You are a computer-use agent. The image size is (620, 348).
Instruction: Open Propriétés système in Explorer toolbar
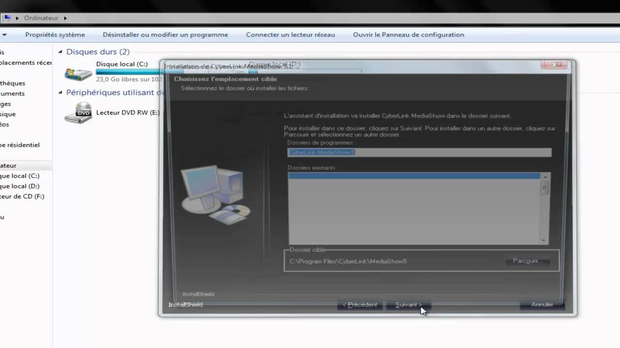(x=55, y=35)
